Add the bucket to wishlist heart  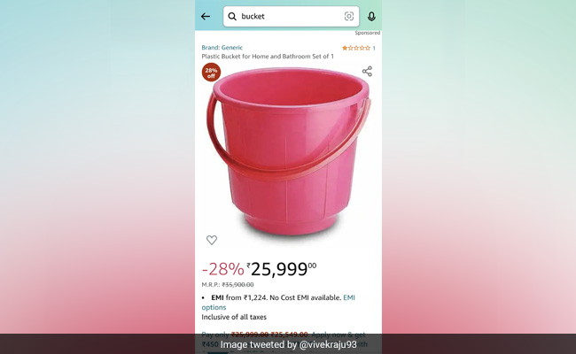pyautogui.click(x=212, y=240)
